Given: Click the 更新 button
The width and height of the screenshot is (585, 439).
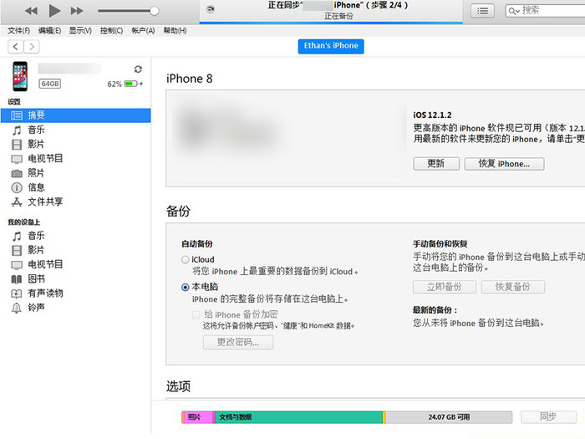Looking at the screenshot, I should [436, 164].
